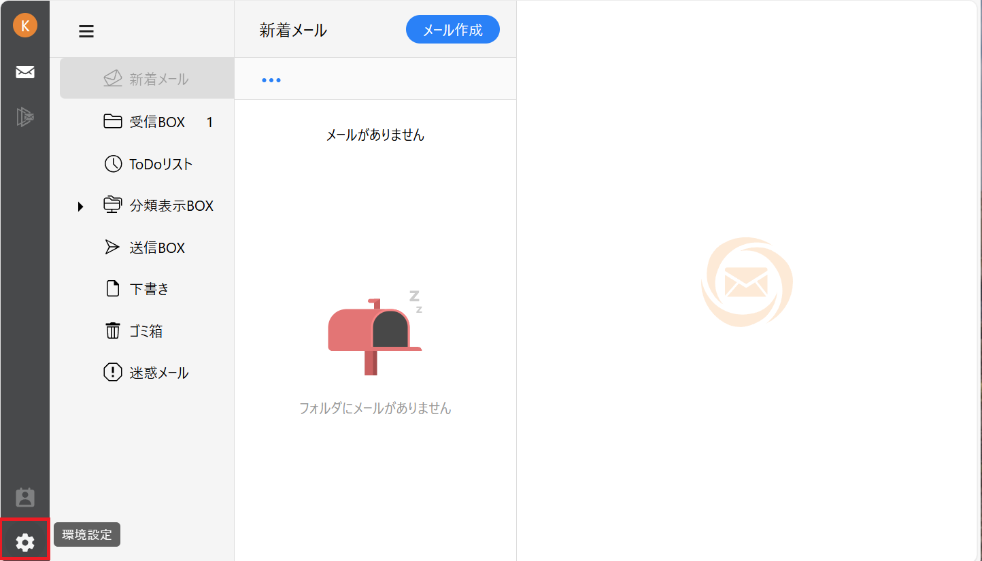Viewport: 982px width, 561px height.
Task: Click the 受信BOX folder icon
Action: [x=112, y=122]
